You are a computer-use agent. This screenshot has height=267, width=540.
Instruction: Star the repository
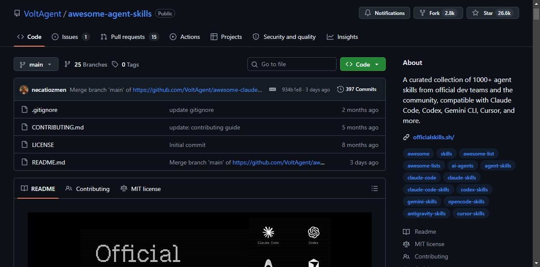click(x=493, y=13)
